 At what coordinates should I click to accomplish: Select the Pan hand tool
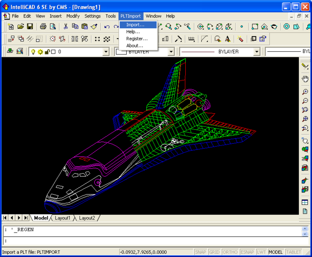(305, 79)
